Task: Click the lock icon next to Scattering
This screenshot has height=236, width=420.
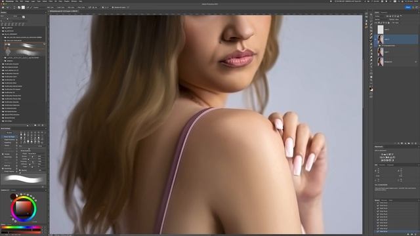Action: coord(16,143)
